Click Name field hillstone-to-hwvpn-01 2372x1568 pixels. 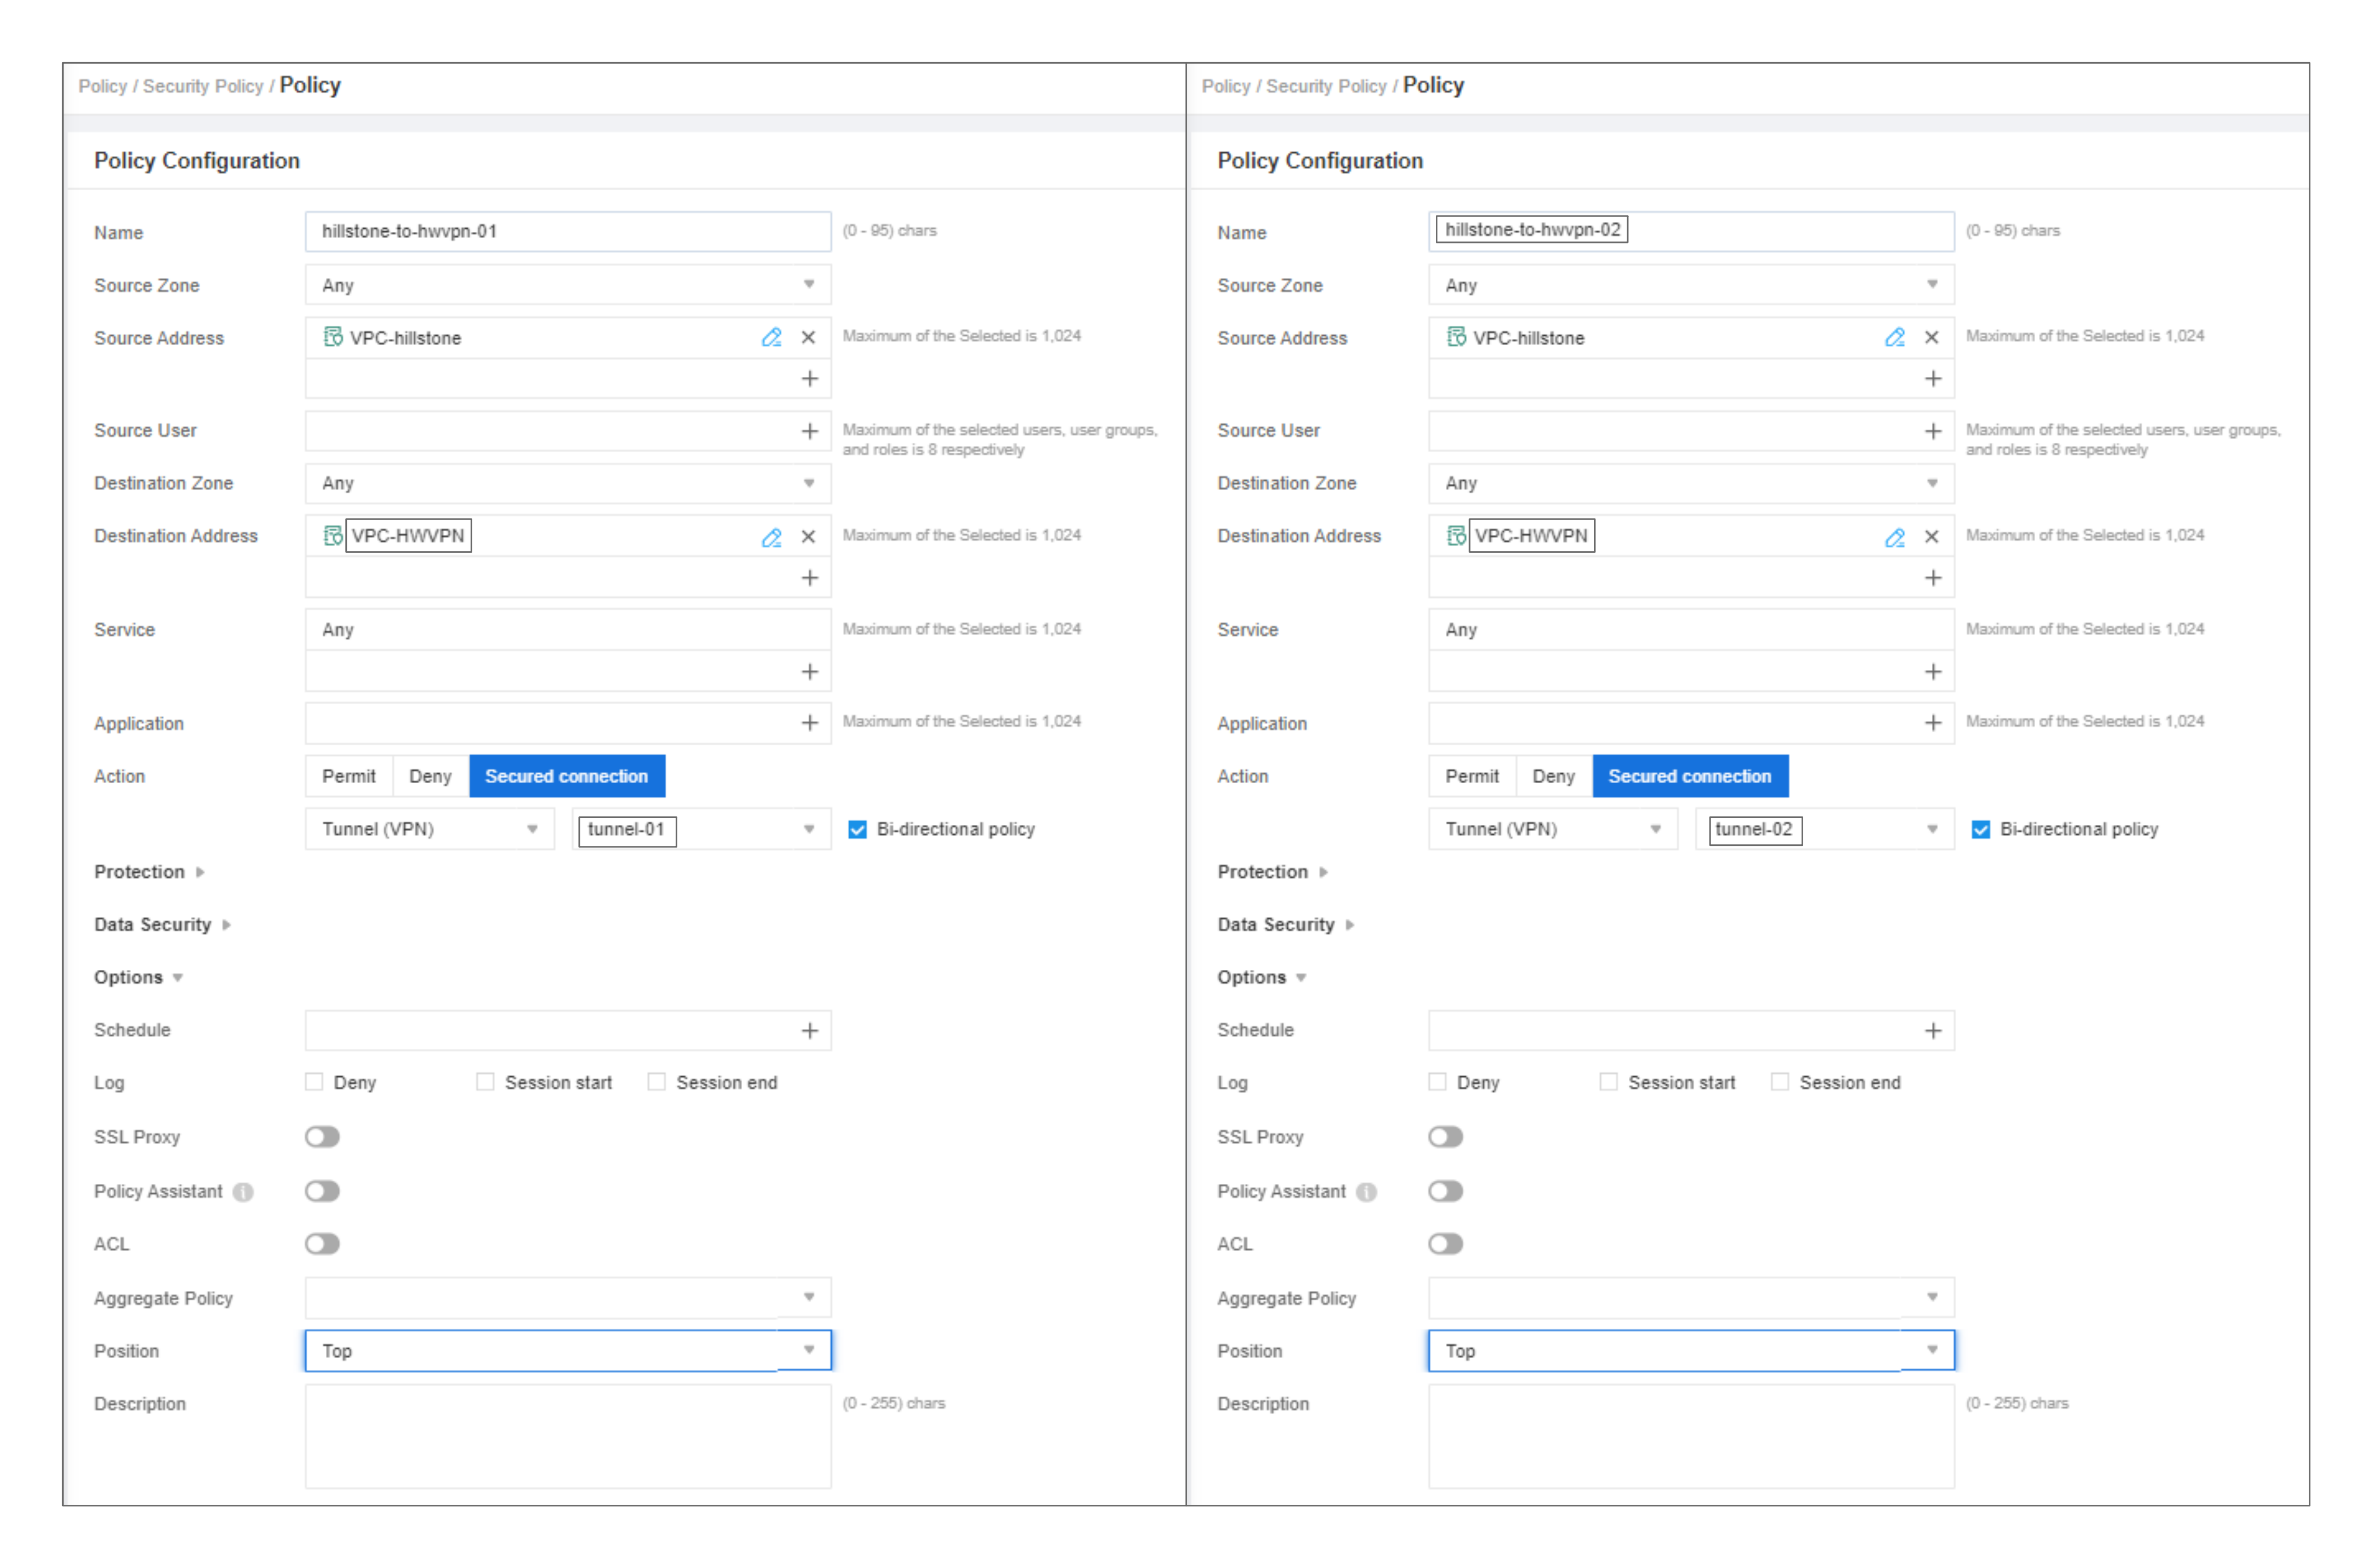click(568, 232)
